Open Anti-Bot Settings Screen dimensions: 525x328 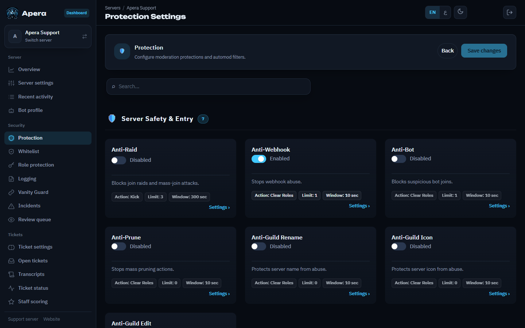(499, 206)
